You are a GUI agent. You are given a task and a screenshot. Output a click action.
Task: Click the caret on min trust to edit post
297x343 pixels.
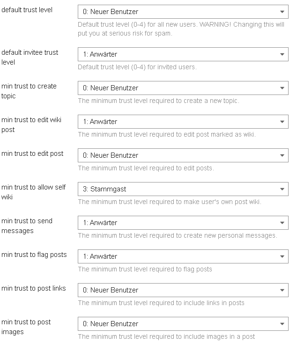pos(282,155)
